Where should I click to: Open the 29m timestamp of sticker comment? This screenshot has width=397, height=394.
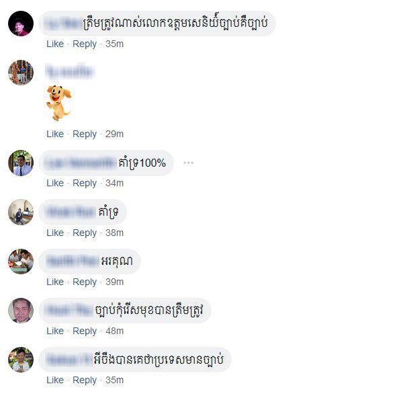tap(114, 134)
